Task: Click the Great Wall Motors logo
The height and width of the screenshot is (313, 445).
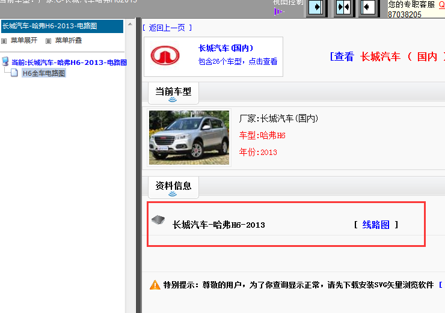Action: (165, 55)
